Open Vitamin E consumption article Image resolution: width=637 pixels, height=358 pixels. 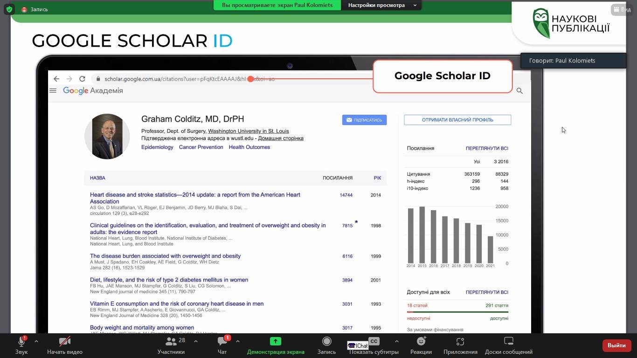coord(177,303)
